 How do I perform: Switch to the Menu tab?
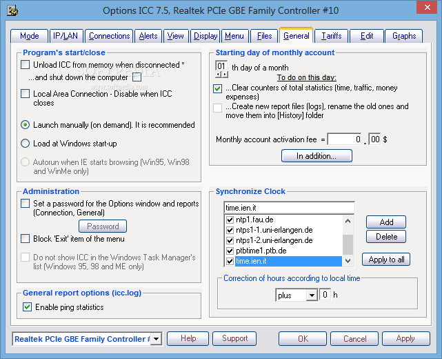(234, 36)
